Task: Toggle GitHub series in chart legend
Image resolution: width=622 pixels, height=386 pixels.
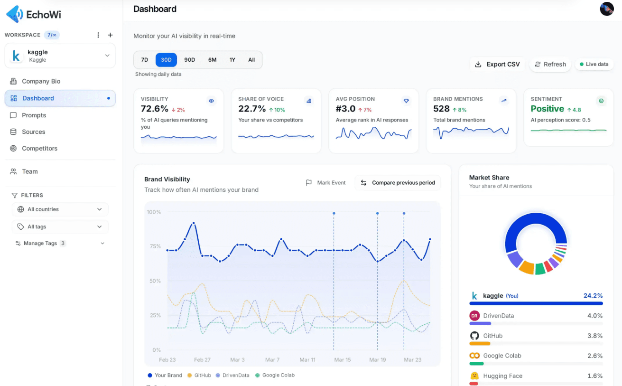Action: 199,375
